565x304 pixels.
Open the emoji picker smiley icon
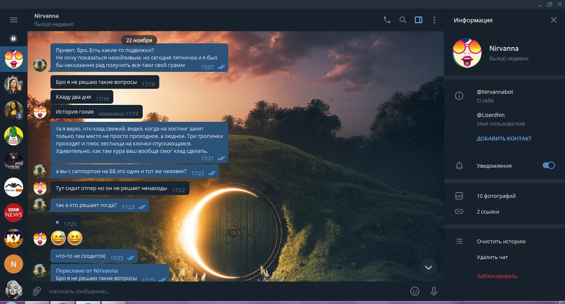415,291
